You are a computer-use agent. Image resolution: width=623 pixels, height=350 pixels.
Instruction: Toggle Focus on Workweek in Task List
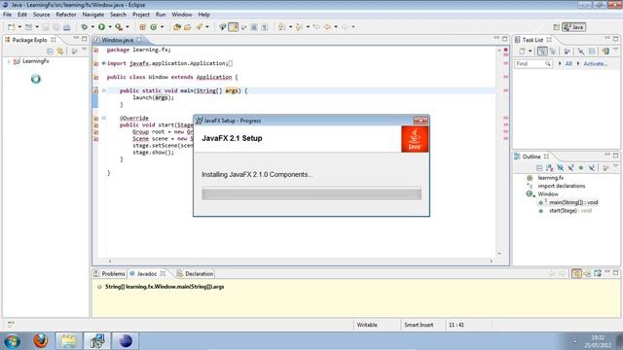tap(567, 52)
